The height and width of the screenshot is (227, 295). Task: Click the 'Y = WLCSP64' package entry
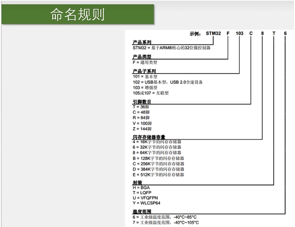tap(146, 204)
